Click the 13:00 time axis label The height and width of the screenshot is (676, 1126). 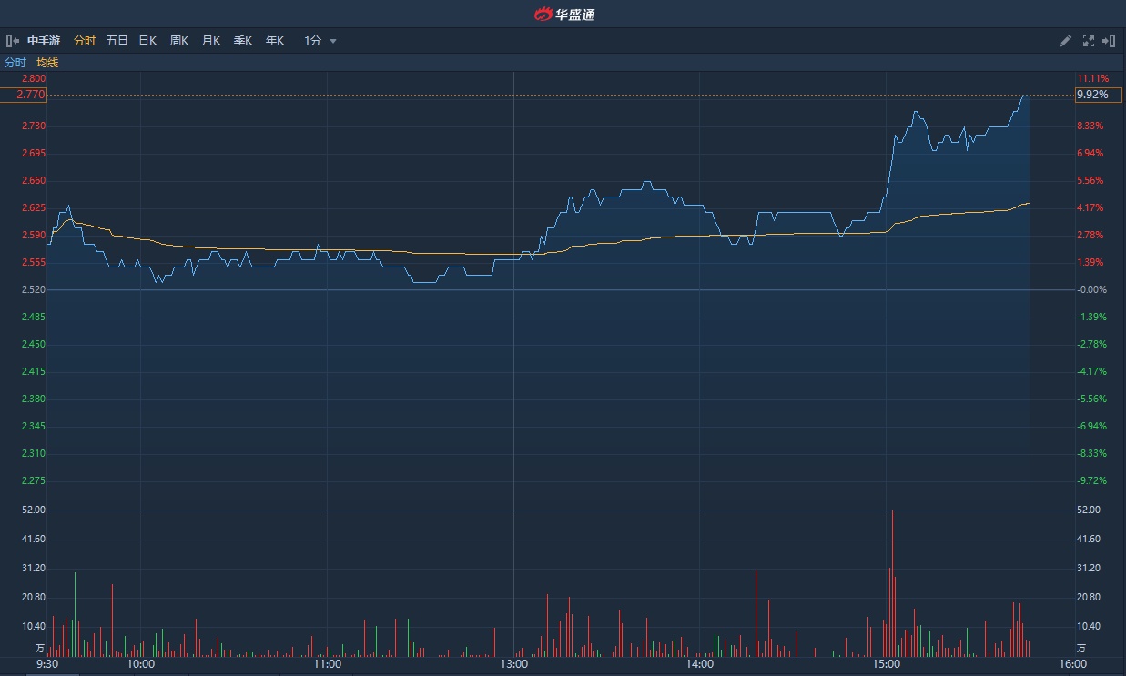(514, 664)
